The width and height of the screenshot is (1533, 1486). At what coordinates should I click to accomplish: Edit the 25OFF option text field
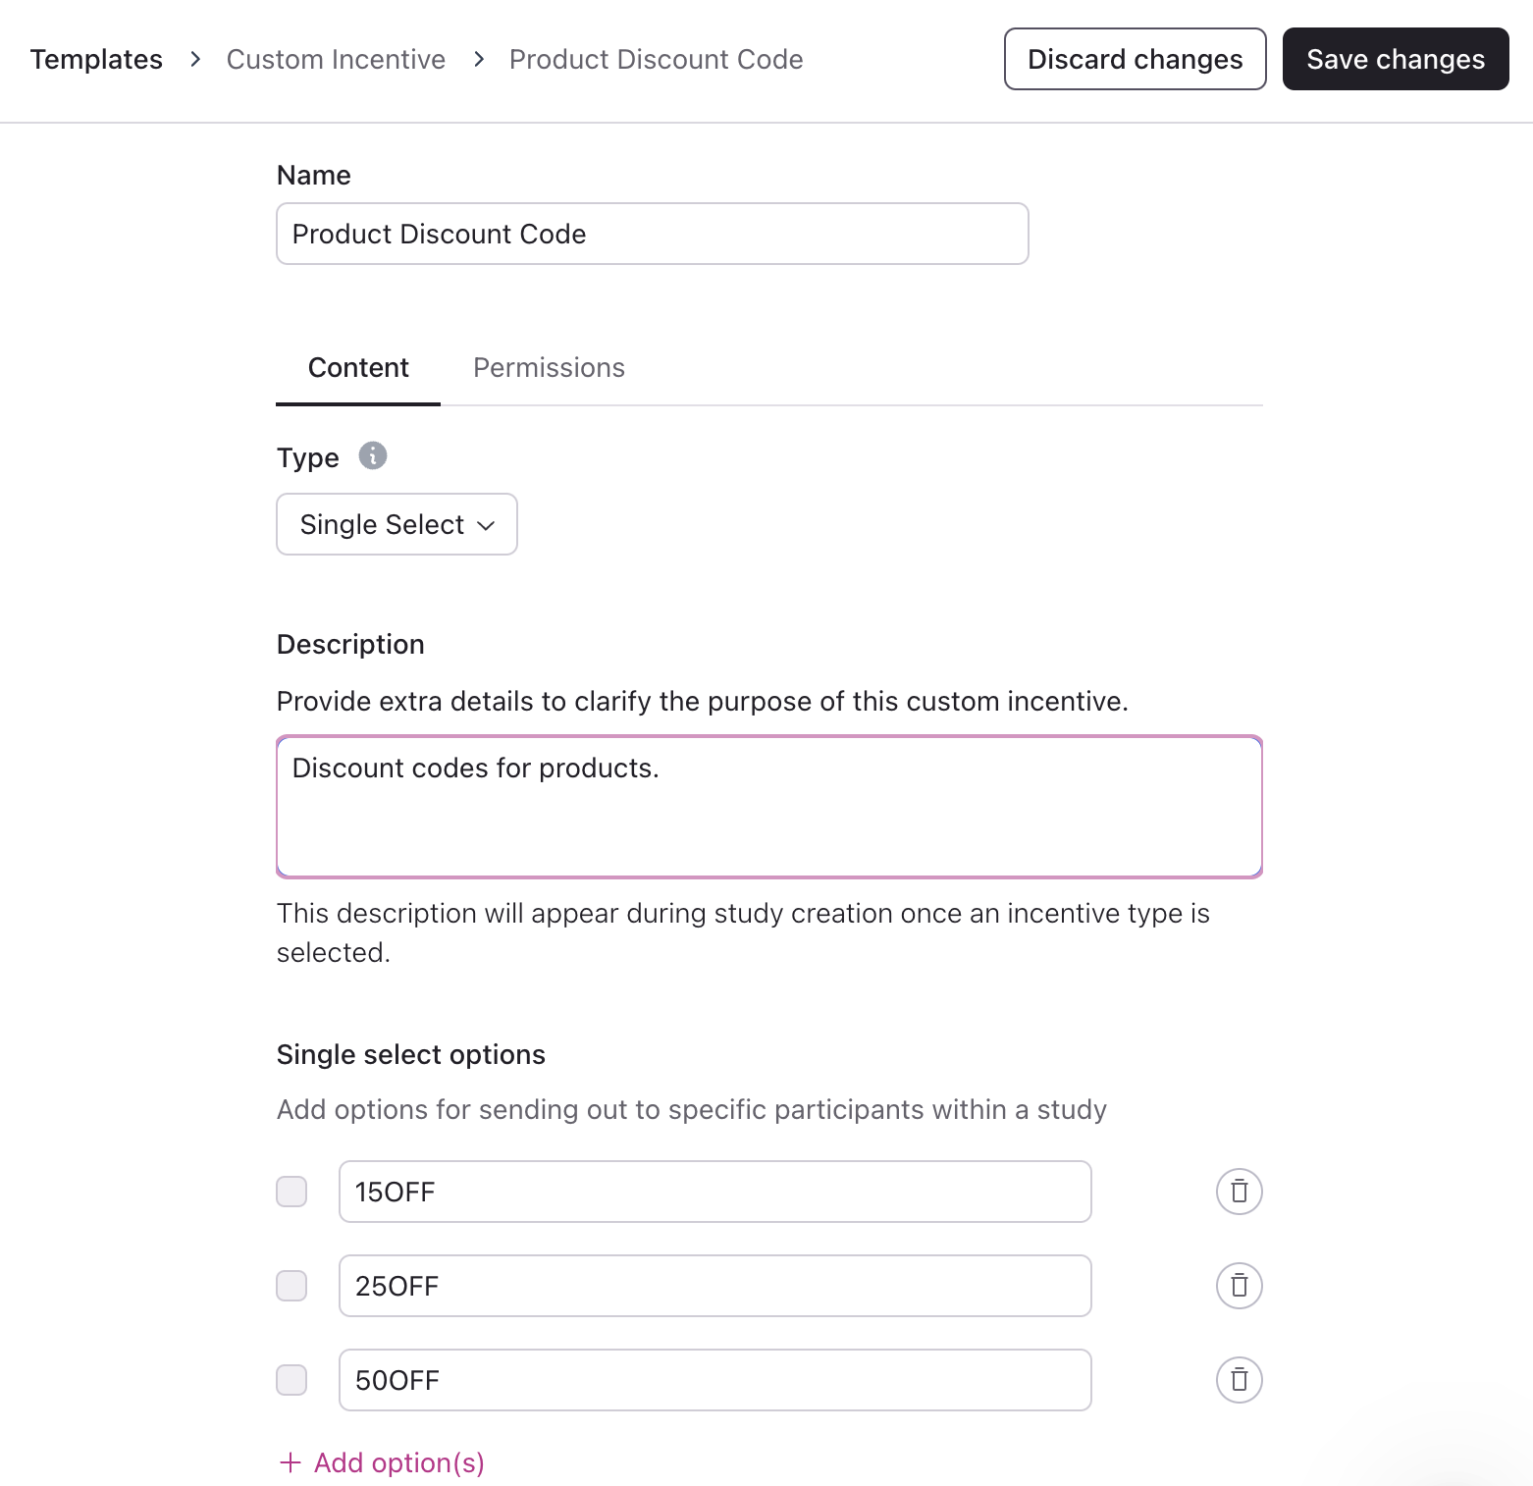tap(714, 1286)
